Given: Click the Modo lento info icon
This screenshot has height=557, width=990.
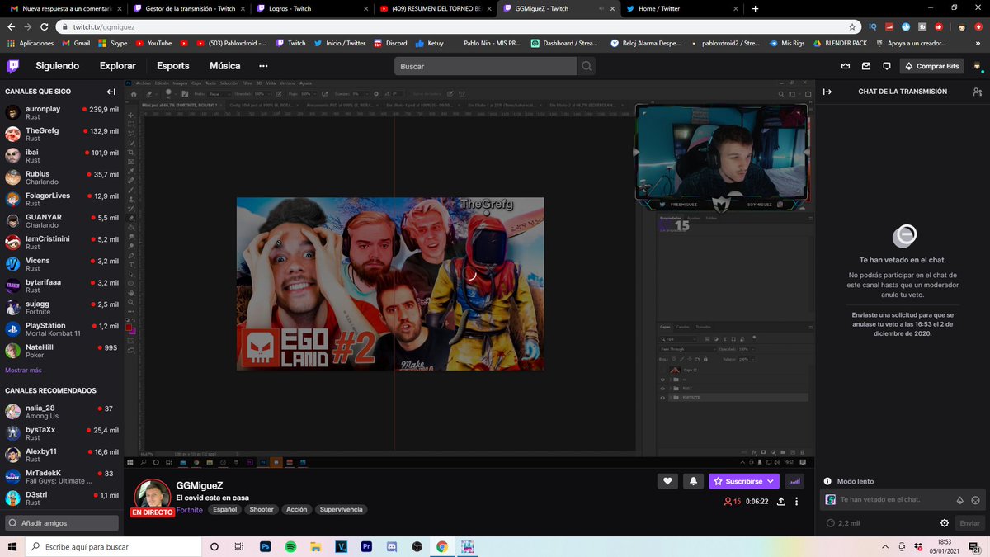Looking at the screenshot, I should click(x=828, y=481).
